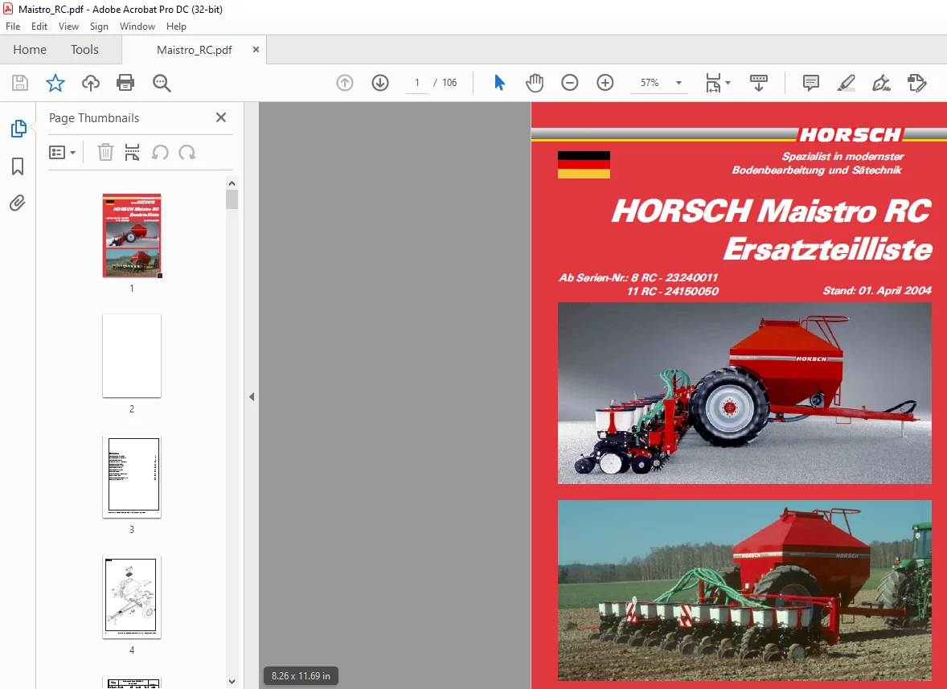This screenshot has height=689, width=947.
Task: Show the Page Thumbnails panel icon
Action: pyautogui.click(x=18, y=129)
